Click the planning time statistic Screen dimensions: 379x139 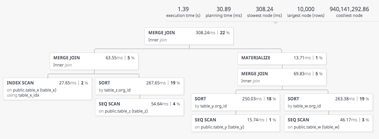click(x=224, y=12)
